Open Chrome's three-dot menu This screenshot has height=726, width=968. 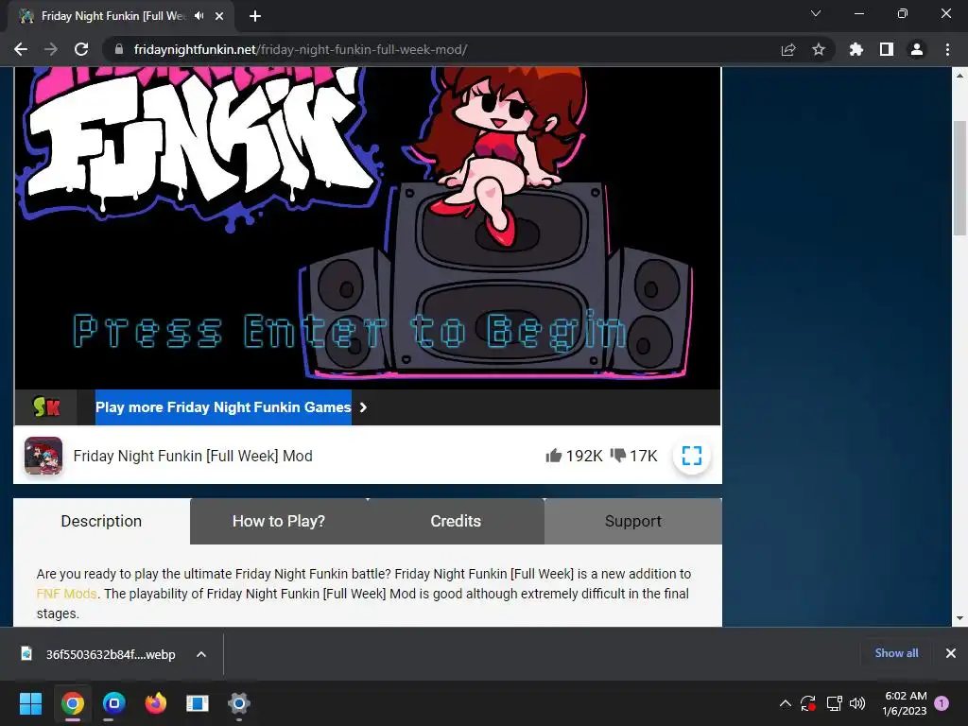[x=947, y=49]
